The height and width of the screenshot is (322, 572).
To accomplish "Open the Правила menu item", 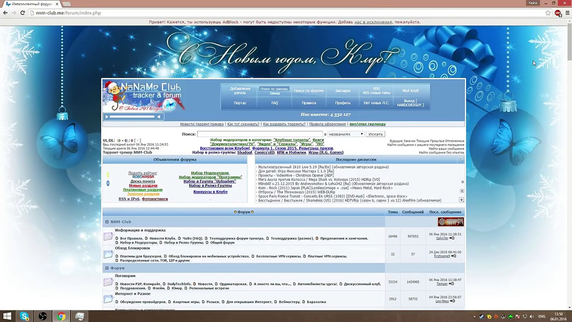I will (x=309, y=103).
